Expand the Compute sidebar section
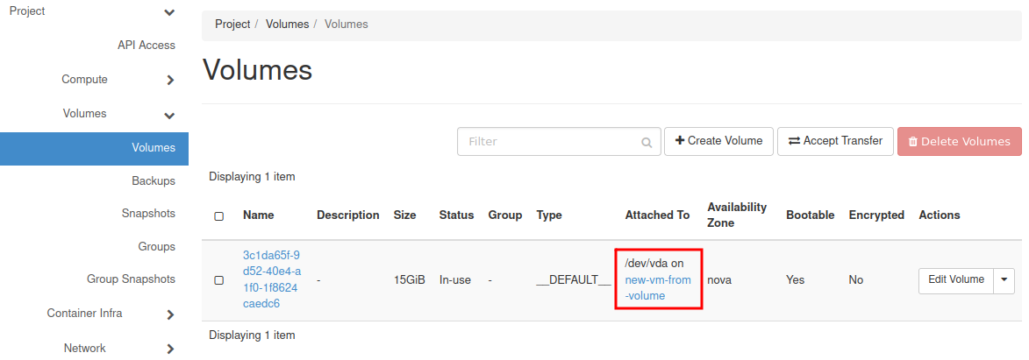Image resolution: width=1029 pixels, height=360 pixels. [x=169, y=81]
